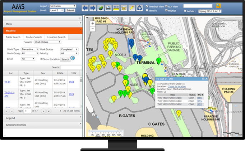Open the Work Type dropdown
This screenshot has width=245, height=151.
point(29,49)
